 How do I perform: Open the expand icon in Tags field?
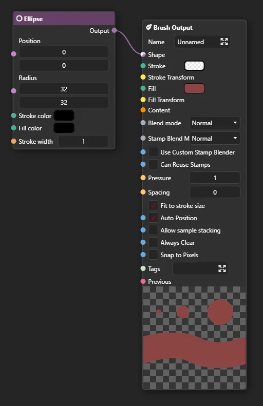(x=222, y=268)
